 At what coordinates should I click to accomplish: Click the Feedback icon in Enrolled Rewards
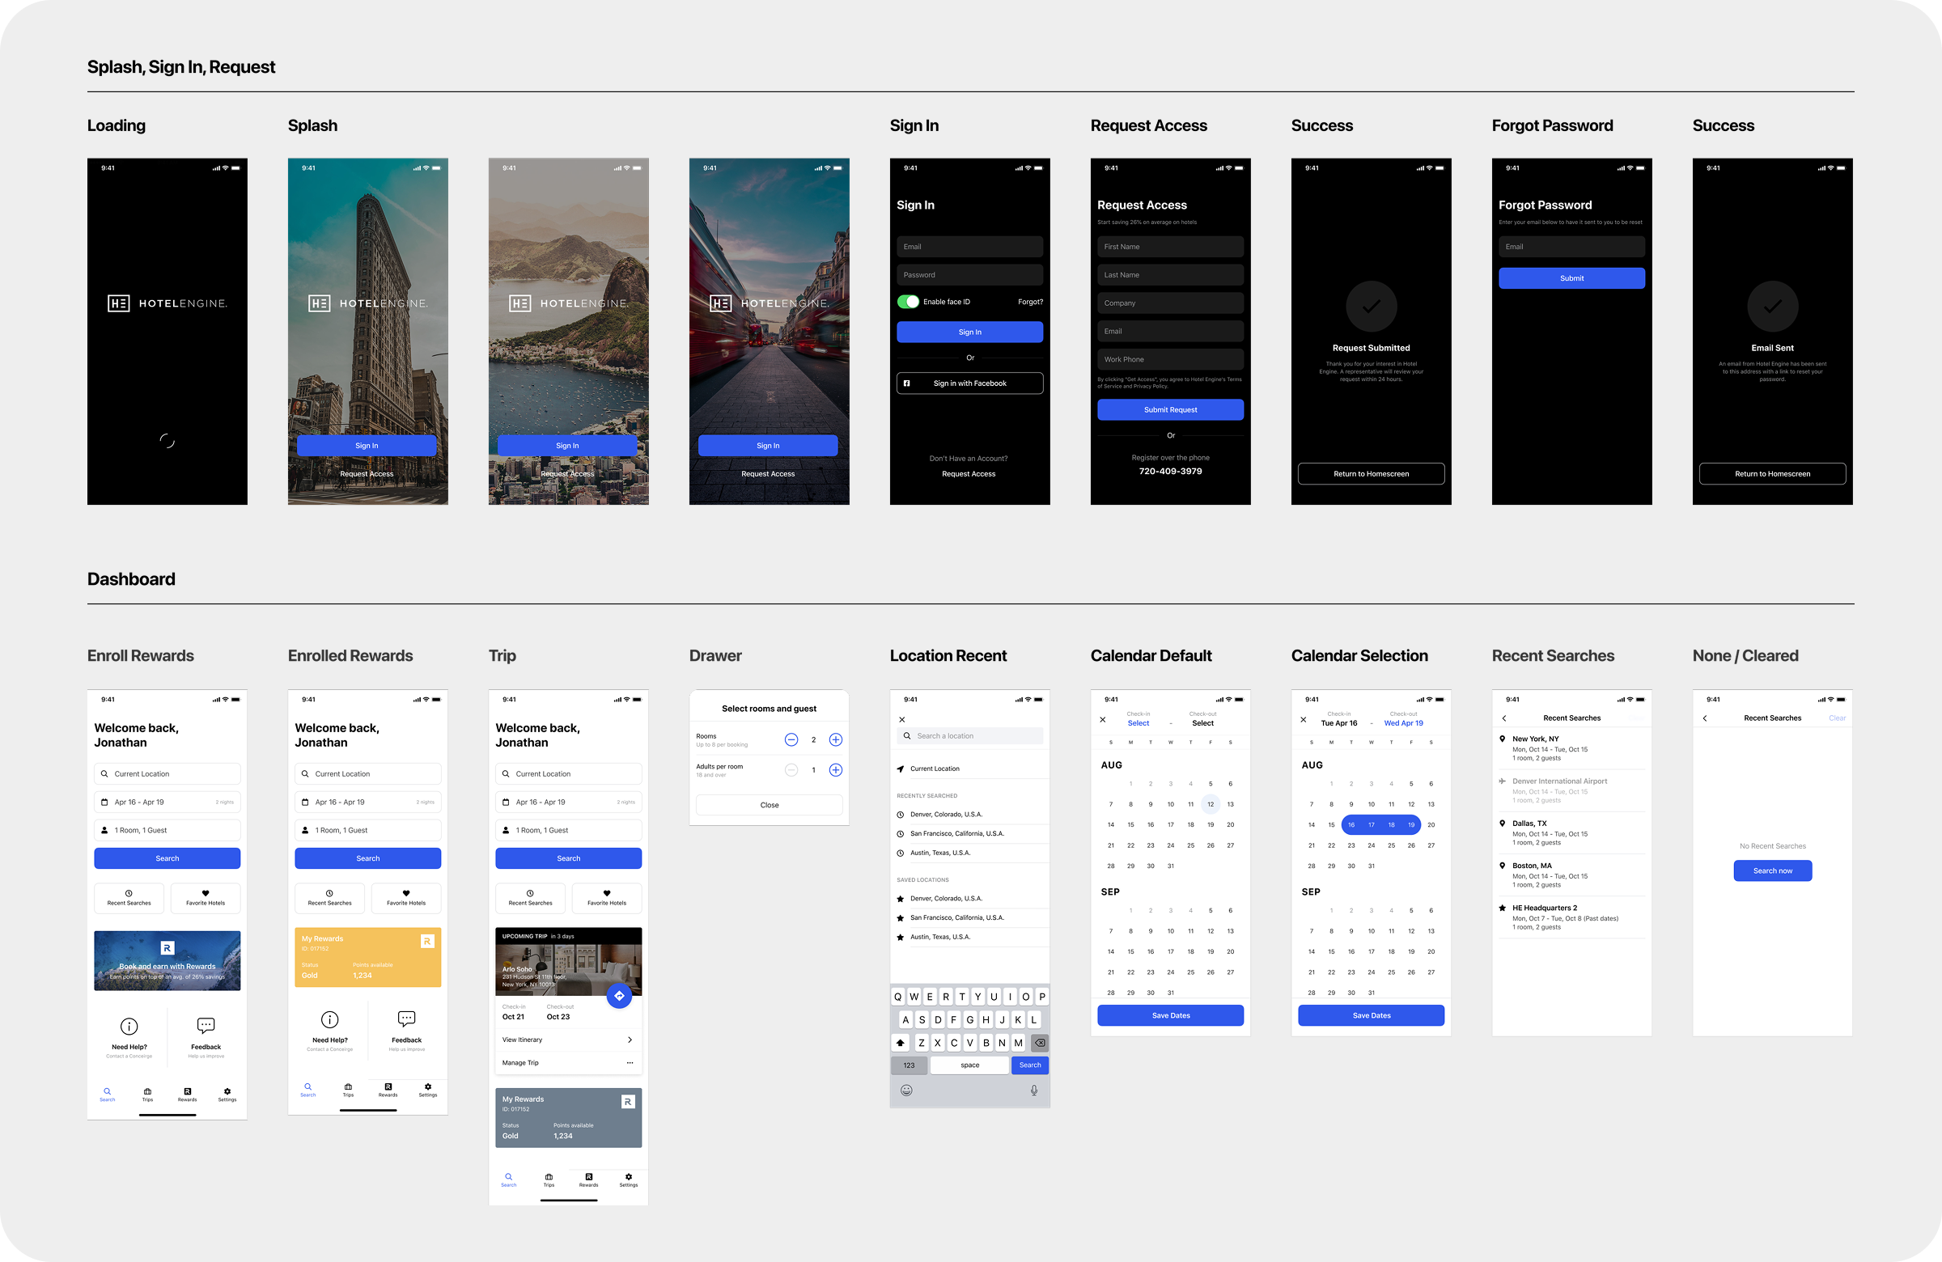pos(406,1018)
